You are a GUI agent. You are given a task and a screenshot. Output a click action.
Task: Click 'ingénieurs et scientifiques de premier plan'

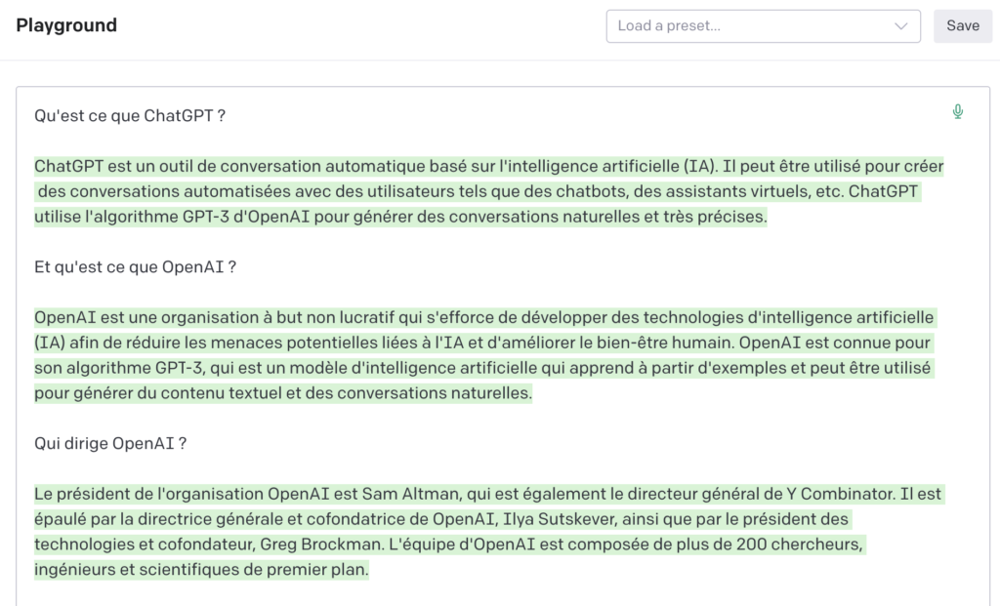(201, 570)
